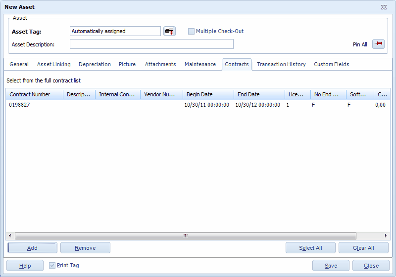
Task: Open the Custom Fields tab
Action: point(331,64)
